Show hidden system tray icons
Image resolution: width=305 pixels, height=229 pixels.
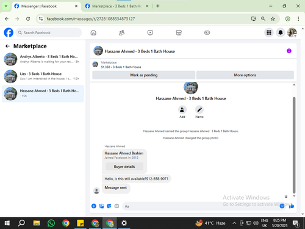click(234, 223)
